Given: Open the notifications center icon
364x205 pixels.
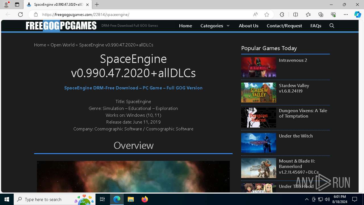Looking at the screenshot, I should pos(355,199).
